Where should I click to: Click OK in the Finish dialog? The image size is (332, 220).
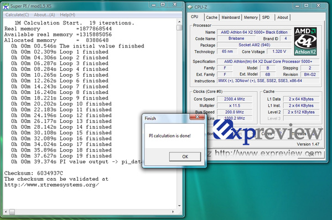coord(185,156)
